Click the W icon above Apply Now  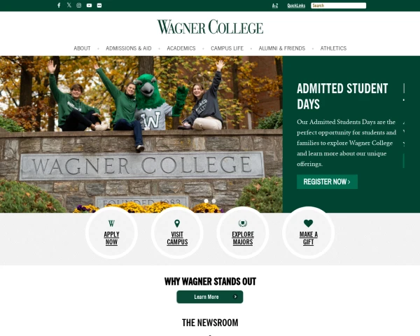click(x=111, y=223)
